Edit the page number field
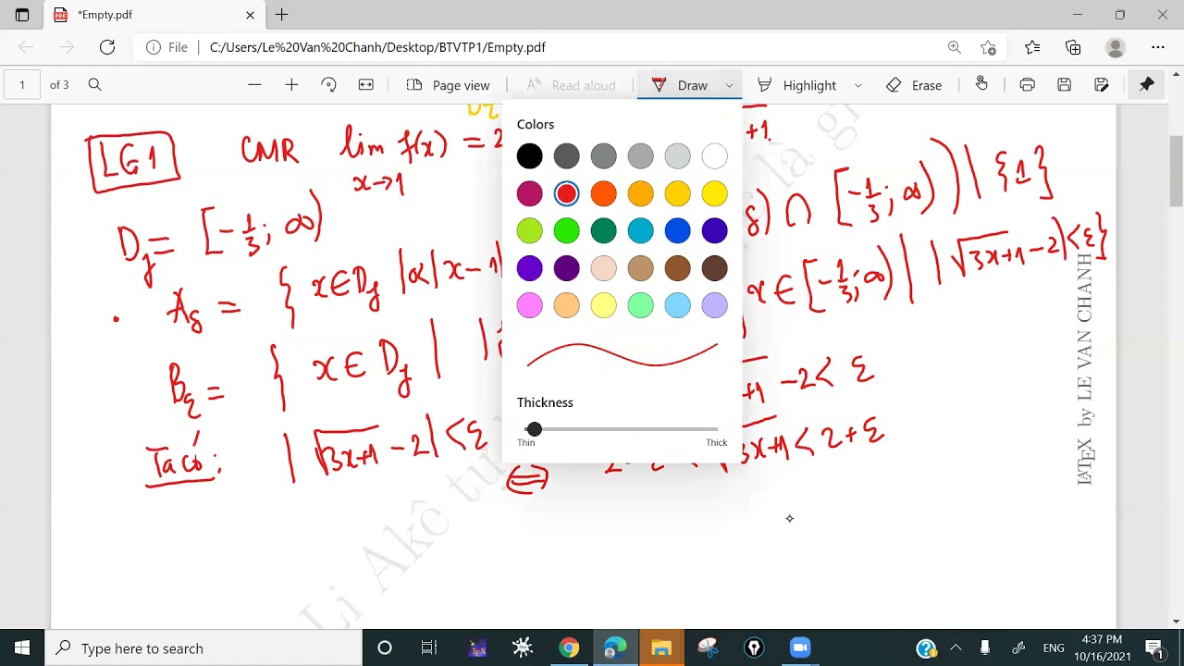The height and width of the screenshot is (666, 1184). click(22, 85)
